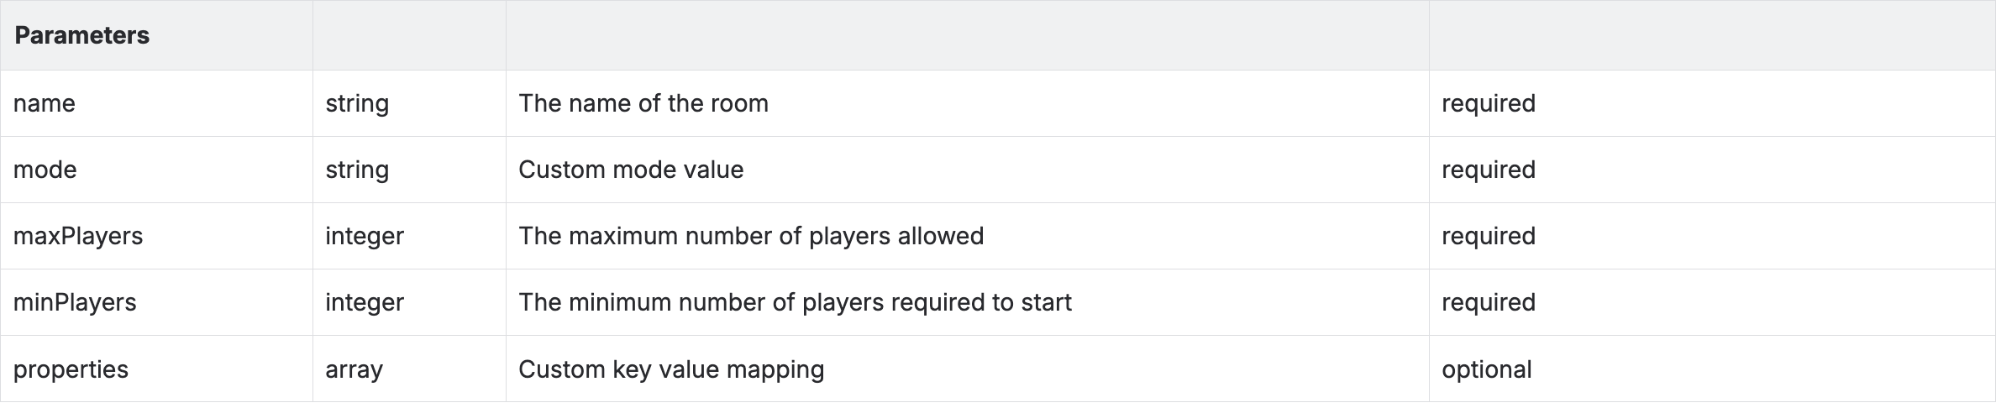The image size is (2001, 408).
Task: Click 'integer' type in the minPlayers row
Action: tap(365, 302)
